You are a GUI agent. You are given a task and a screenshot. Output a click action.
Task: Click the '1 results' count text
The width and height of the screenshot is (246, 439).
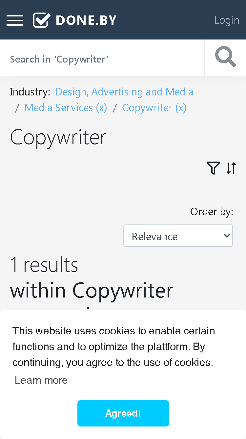coord(44,265)
